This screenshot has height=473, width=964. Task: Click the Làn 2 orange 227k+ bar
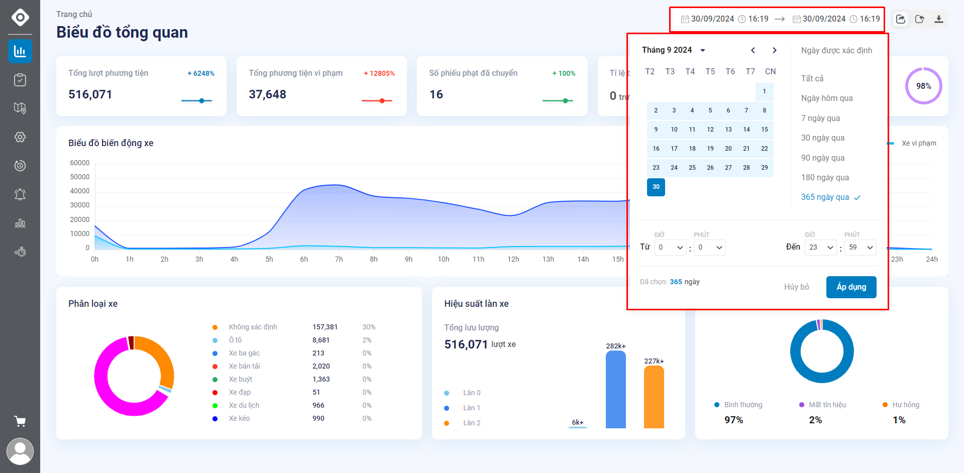click(654, 397)
